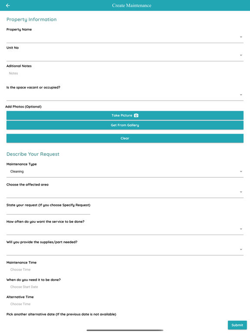Click the Unit No dropdown arrow

tap(241, 55)
